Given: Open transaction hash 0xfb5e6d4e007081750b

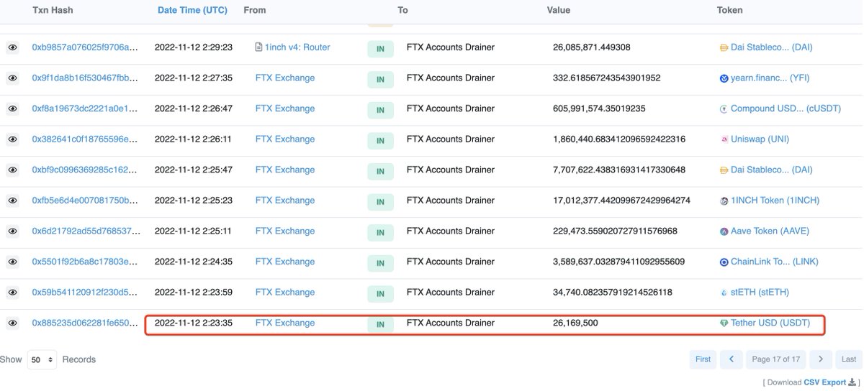Looking at the screenshot, I should point(84,201).
